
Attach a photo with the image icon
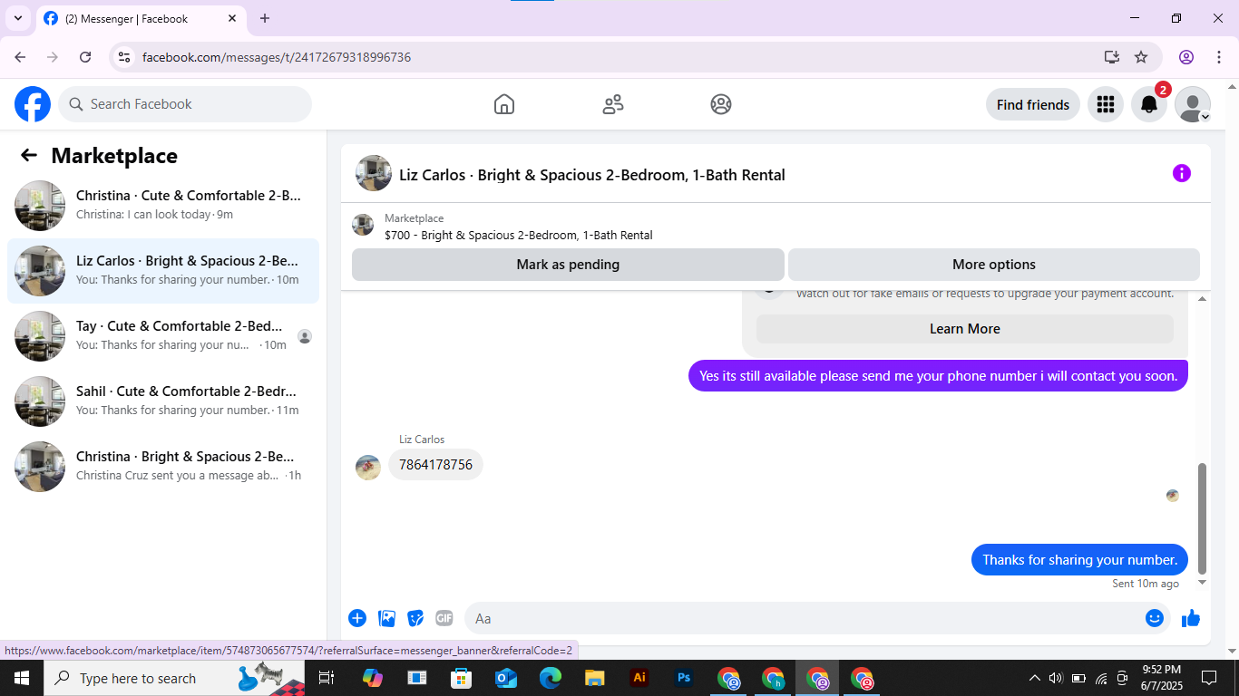coord(387,618)
